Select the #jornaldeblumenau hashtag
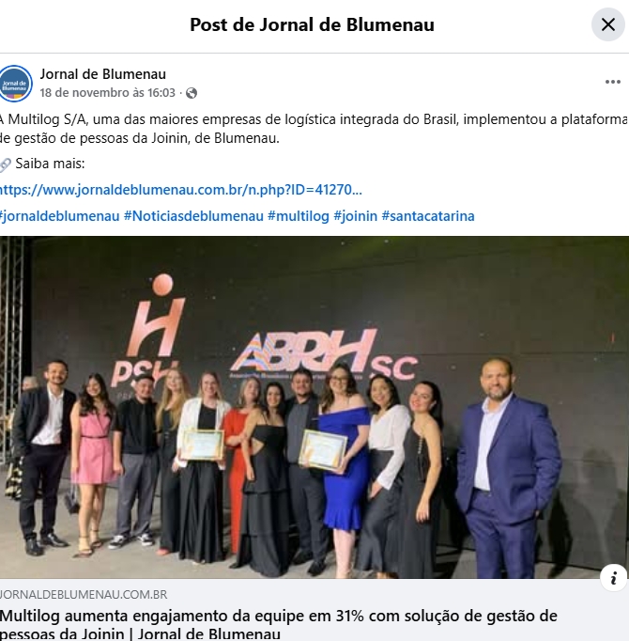Viewport: 629px width, 641px height. pyautogui.click(x=60, y=216)
